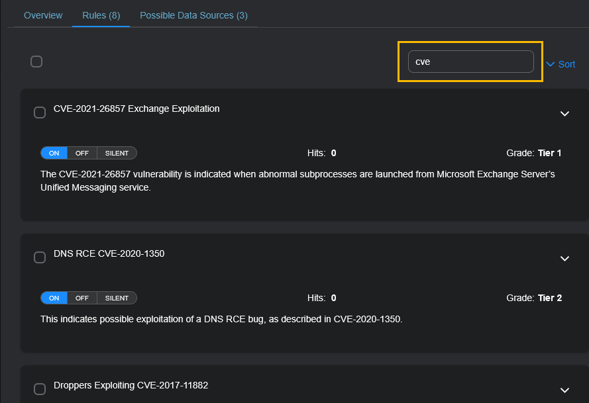Image resolution: width=589 pixels, height=403 pixels.
Task: Open the Rules (8) tab
Action: pos(101,15)
